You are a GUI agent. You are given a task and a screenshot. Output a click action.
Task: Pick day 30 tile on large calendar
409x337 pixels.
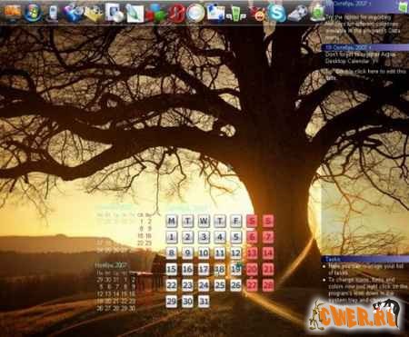(187, 301)
